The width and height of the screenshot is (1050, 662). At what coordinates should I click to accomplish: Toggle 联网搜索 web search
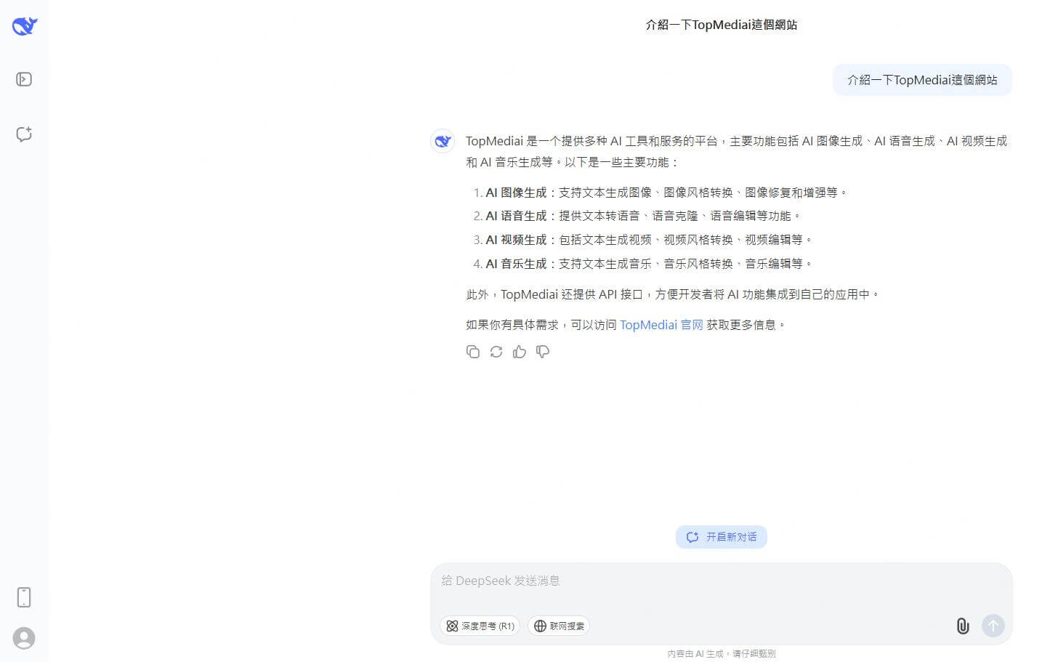click(559, 626)
